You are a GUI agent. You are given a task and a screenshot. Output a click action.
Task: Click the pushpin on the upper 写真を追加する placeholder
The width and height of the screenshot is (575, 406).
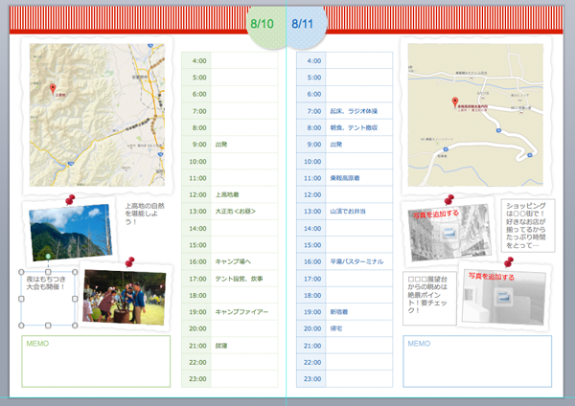coord(448,200)
